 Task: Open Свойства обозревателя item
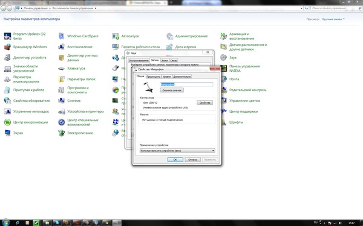(x=27, y=101)
